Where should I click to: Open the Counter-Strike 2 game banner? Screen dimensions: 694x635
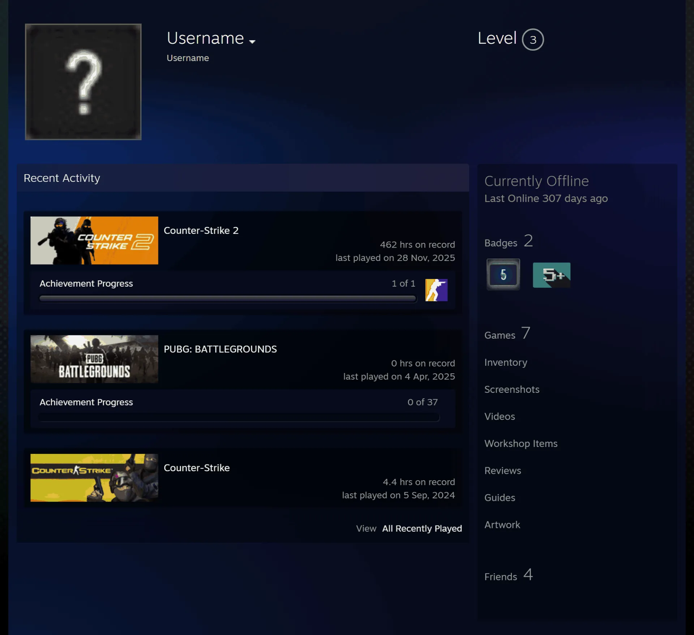coord(94,240)
